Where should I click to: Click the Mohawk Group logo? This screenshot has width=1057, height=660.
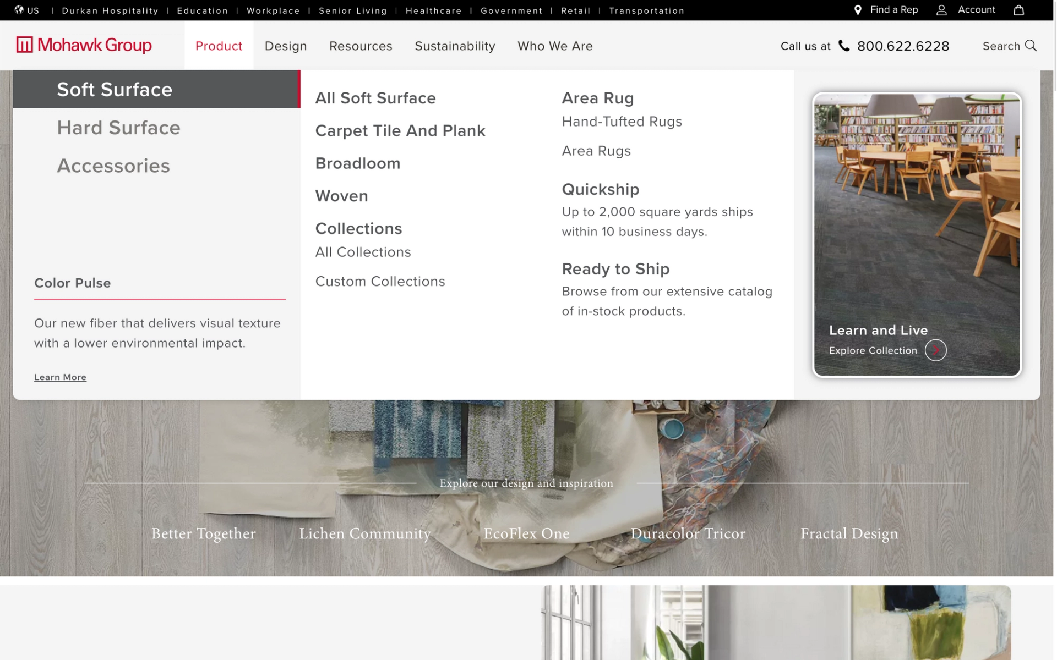[84, 45]
